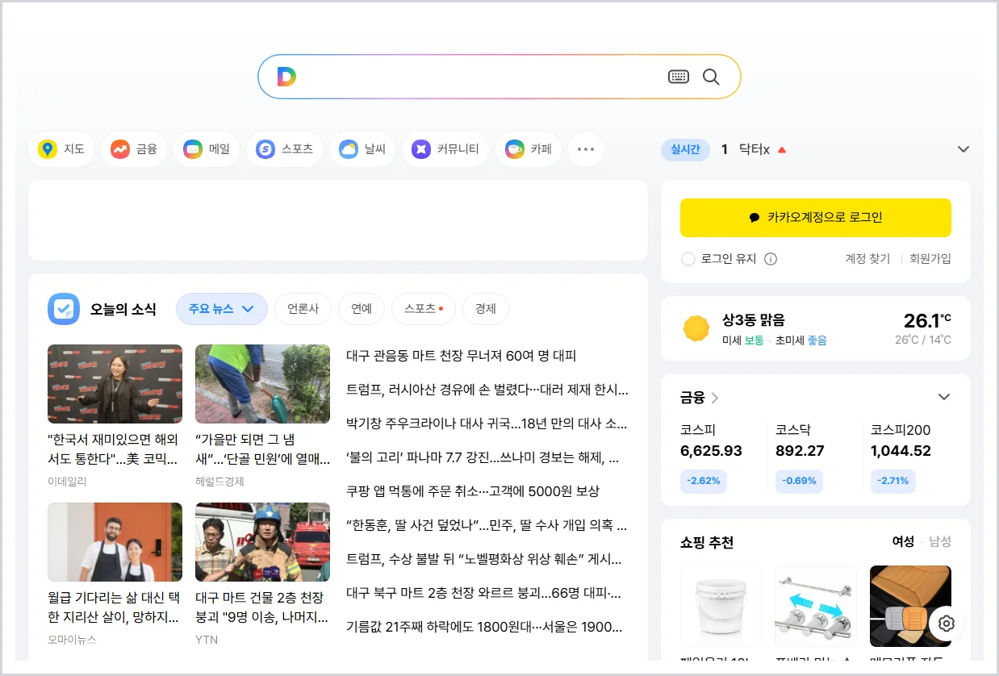This screenshot has height=676, width=999.
Task: Open the couple in aprons thumbnail
Action: click(x=115, y=542)
